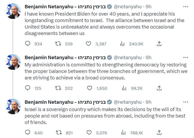Viewport: 194px width, 138px height.
Task: Retweet the tweet about President Biden
Action: (58, 44)
